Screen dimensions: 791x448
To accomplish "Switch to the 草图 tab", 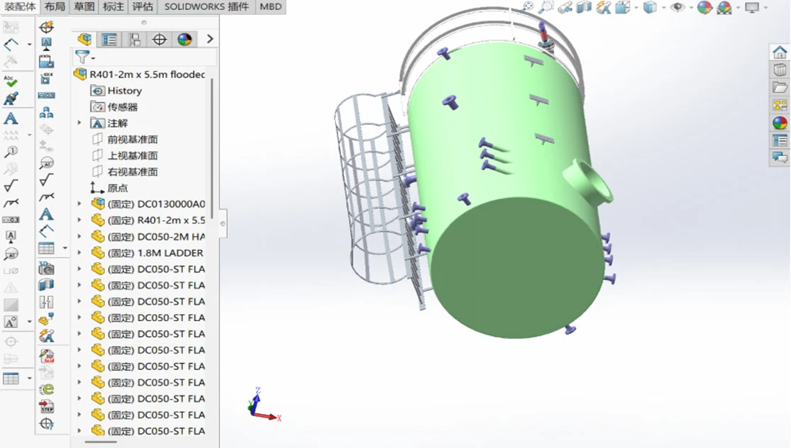I will tap(84, 6).
